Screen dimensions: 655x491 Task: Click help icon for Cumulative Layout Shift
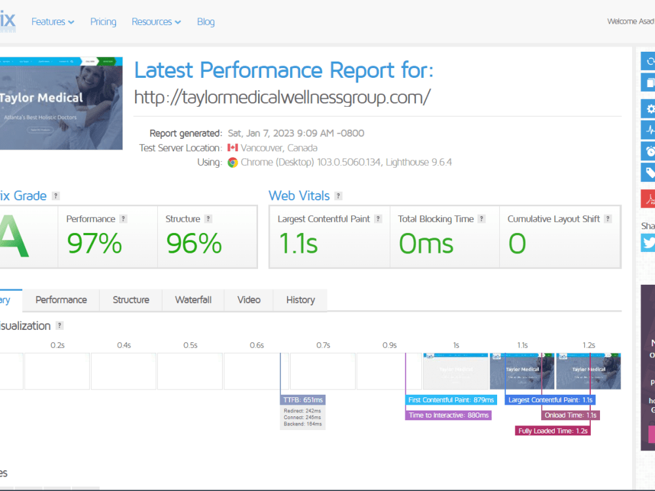click(608, 219)
